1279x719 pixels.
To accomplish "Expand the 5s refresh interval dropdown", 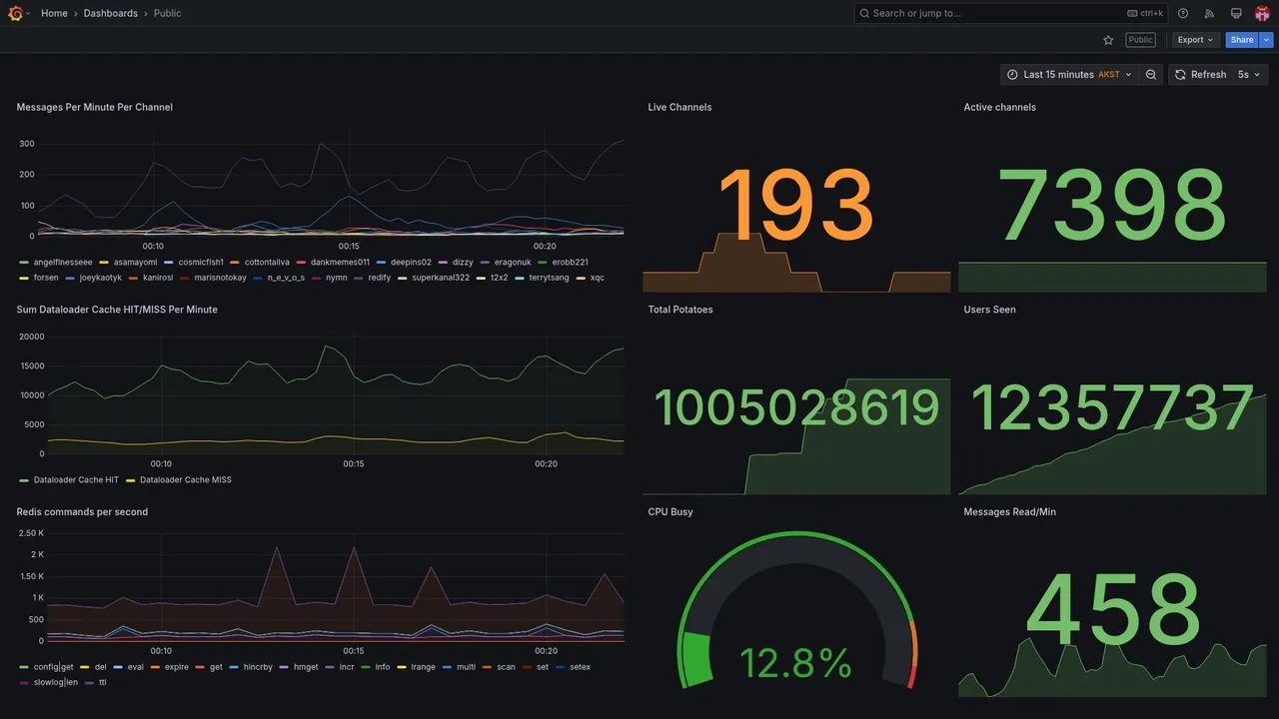I will click(1249, 75).
